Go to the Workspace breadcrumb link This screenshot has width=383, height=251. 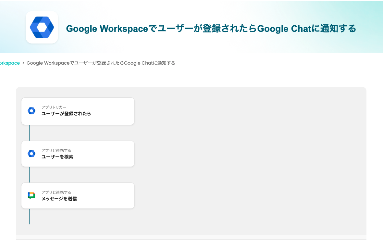pyautogui.click(x=10, y=63)
